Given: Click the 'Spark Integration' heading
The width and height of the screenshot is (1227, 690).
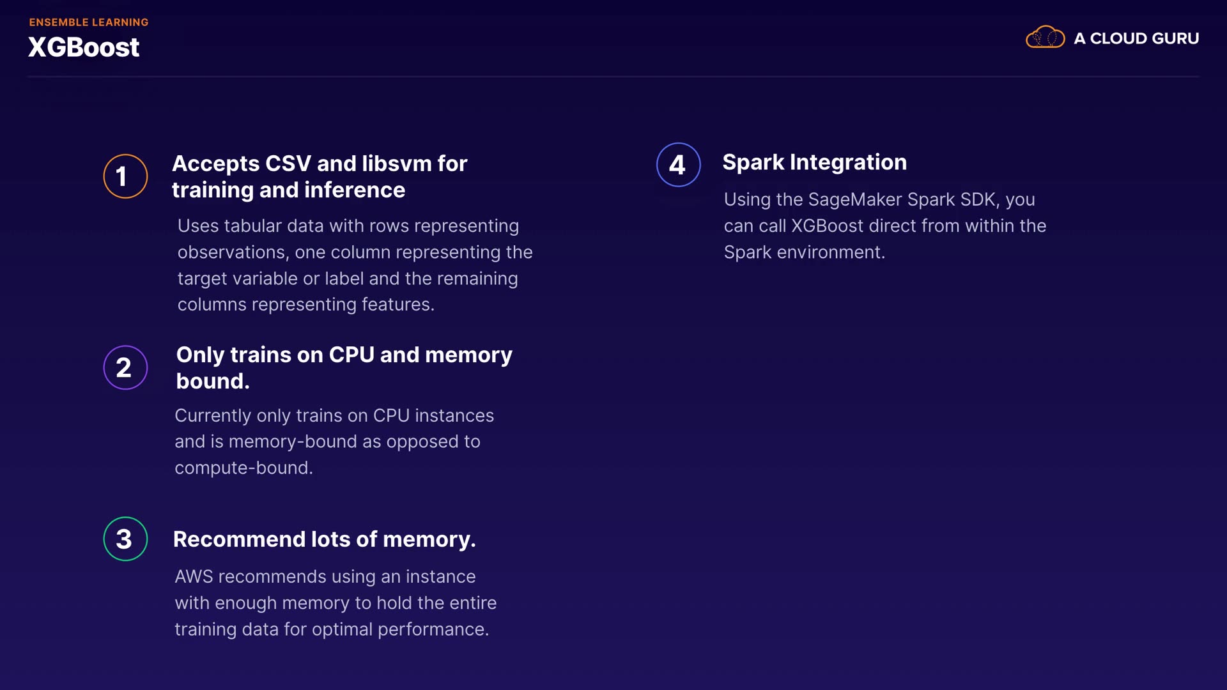Looking at the screenshot, I should [814, 162].
